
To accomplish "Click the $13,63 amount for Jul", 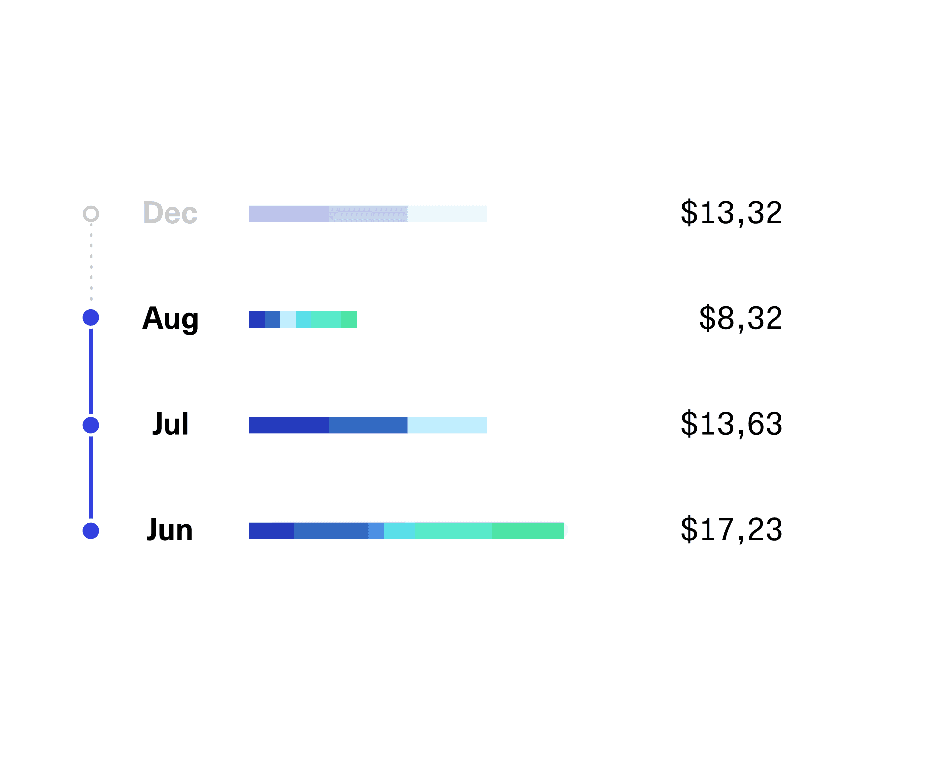I will coord(732,424).
